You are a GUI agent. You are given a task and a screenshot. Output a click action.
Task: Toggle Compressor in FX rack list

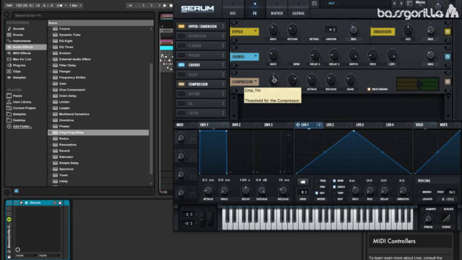[181, 84]
